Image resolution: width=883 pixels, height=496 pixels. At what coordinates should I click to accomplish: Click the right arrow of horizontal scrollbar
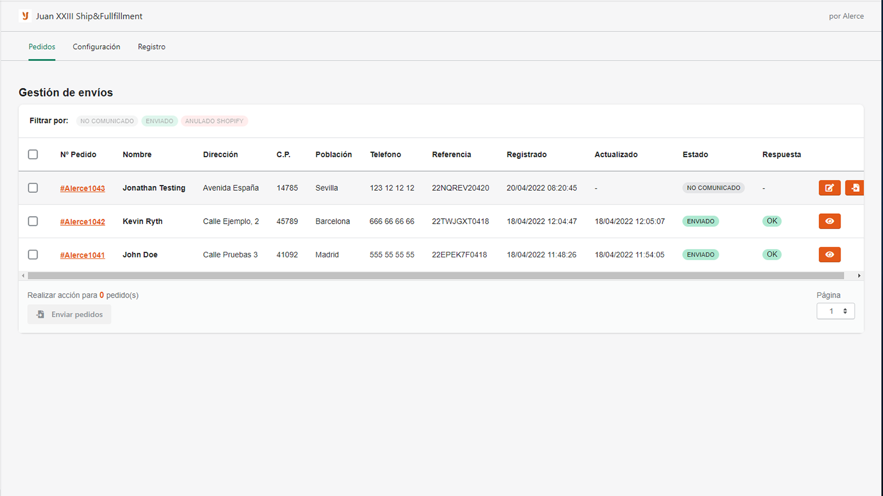click(859, 276)
